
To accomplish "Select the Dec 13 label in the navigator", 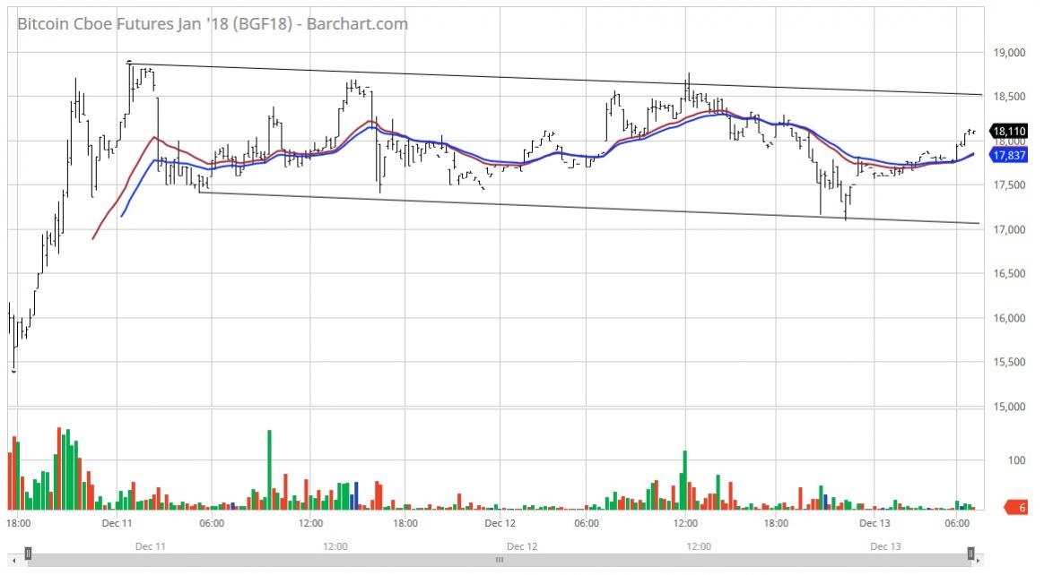I will click(x=885, y=545).
